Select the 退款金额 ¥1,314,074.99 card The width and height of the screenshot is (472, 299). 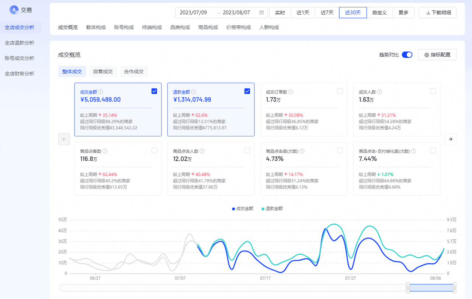(211, 109)
